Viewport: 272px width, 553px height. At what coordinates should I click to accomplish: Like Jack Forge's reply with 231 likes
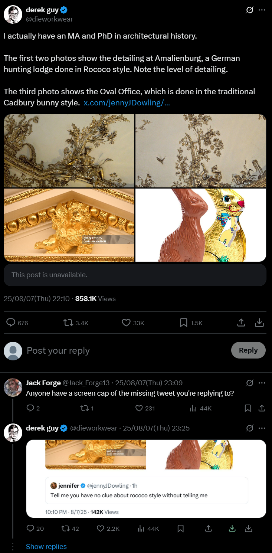[139, 408]
